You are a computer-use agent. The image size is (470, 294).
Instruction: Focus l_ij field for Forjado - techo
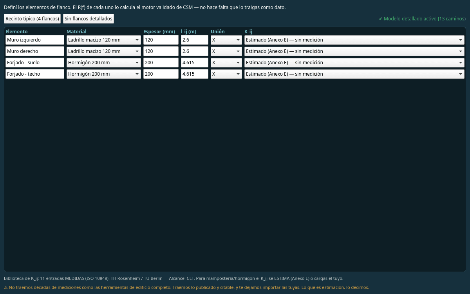click(x=195, y=74)
